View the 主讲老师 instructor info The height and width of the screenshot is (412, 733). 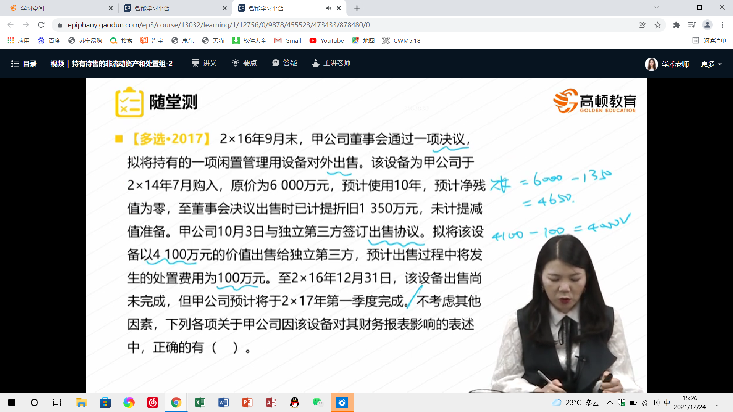pos(331,63)
